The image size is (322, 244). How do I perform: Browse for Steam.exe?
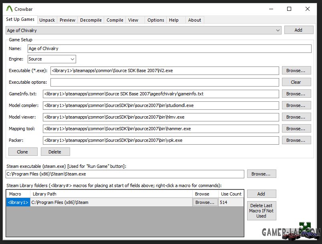262,174
